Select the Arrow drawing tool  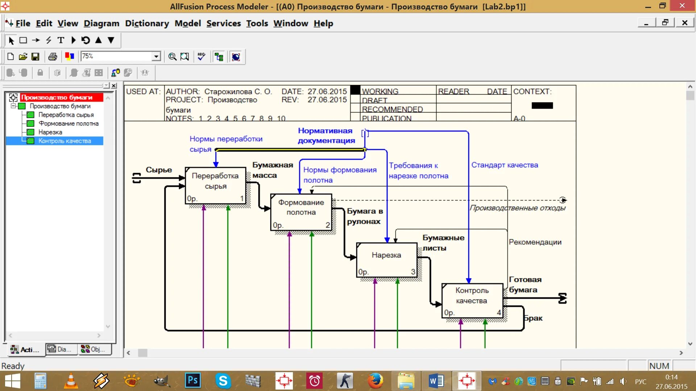point(36,40)
